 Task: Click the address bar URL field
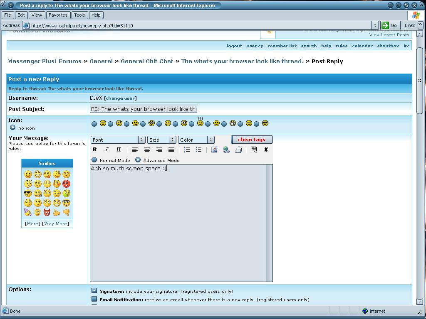[201, 25]
